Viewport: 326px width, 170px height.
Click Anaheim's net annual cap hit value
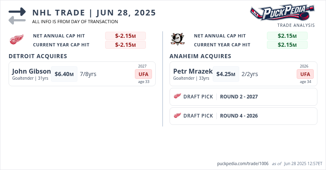pyautogui.click(x=287, y=36)
